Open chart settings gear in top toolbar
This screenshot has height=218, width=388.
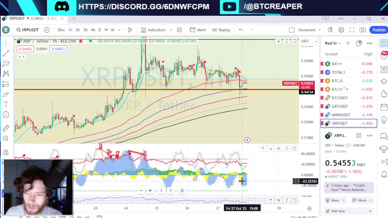(x=341, y=30)
